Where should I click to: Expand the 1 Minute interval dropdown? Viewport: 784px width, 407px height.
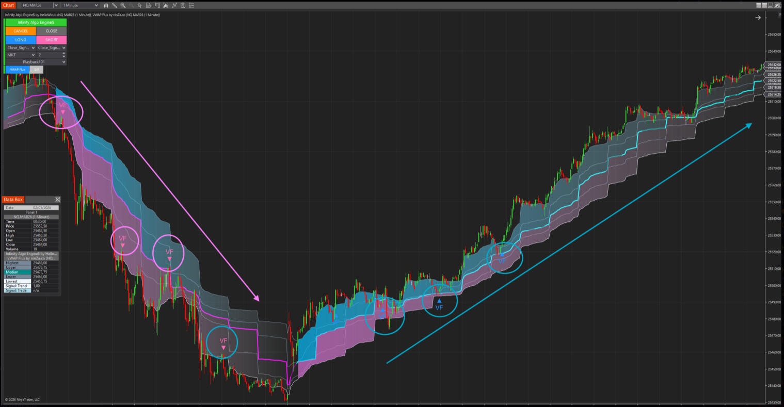click(x=80, y=5)
